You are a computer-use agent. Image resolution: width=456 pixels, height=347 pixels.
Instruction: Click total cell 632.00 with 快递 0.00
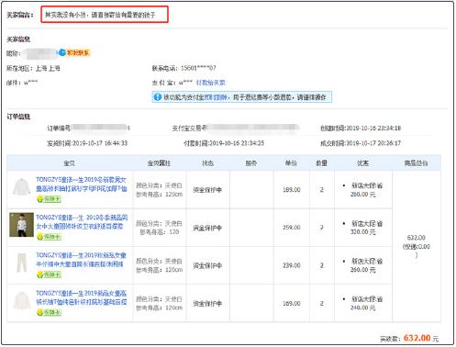point(417,246)
